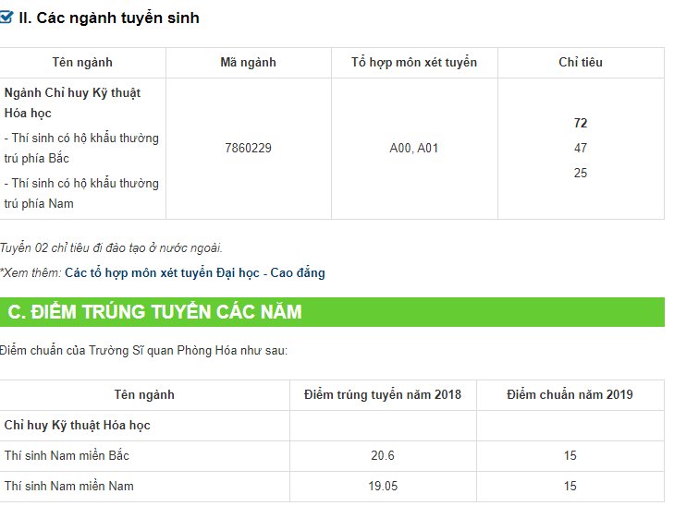This screenshot has width=674, height=506.
Task: Select note Tuyển 02 chỉ tiêu đi đào tạo ở nước ngoài
Action: tap(111, 248)
